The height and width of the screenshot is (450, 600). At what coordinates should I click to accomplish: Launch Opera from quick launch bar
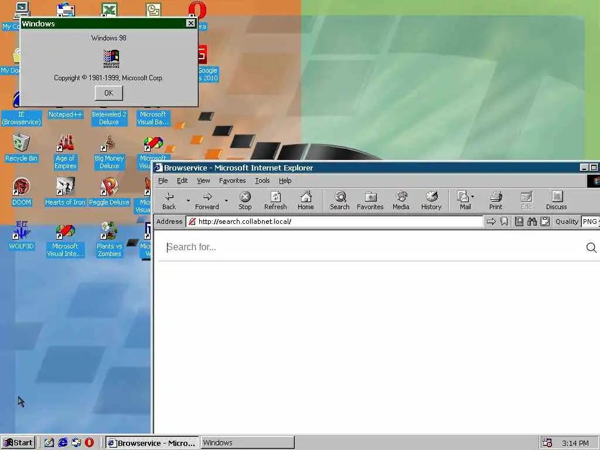click(89, 443)
